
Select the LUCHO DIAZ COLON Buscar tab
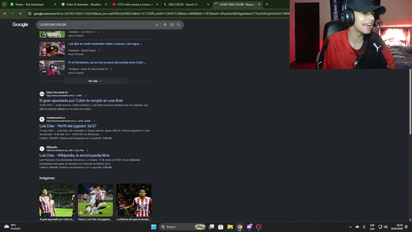[238, 5]
